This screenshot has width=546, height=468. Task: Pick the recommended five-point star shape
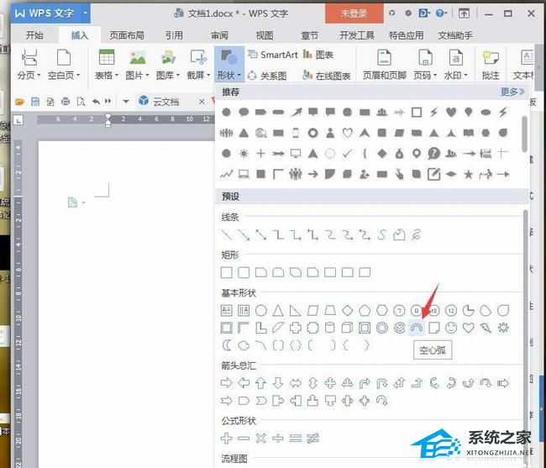click(469, 174)
